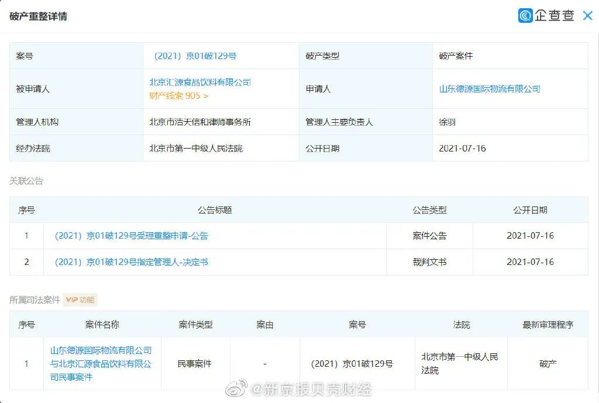Screen dimensions: 599x403
Task: Select administrator name 徐羽
Action: tap(447, 122)
